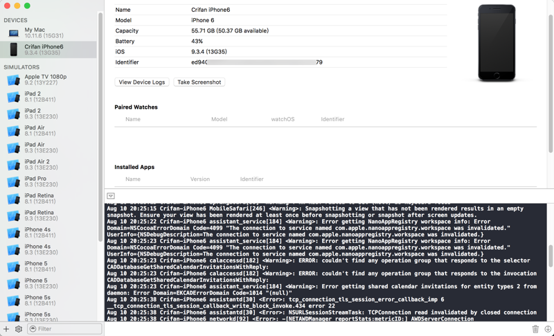The image size is (554, 336).
Task: Select iPad Pro simulator entry
Action: coord(48,182)
